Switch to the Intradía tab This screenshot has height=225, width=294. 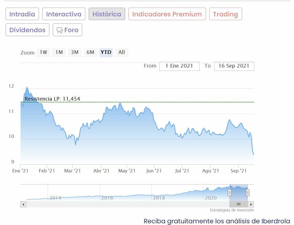22,14
